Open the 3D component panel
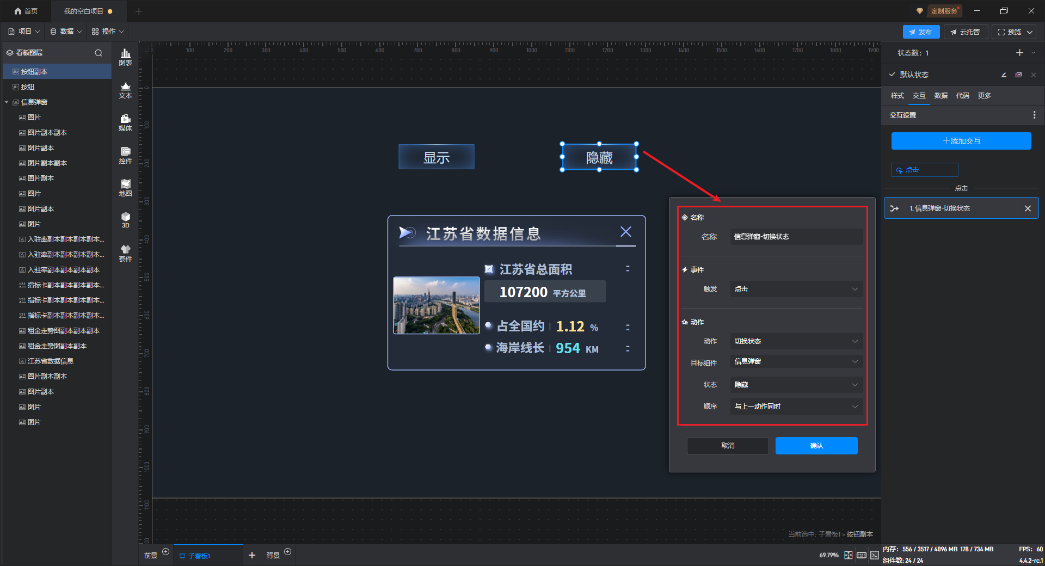 (x=125, y=220)
